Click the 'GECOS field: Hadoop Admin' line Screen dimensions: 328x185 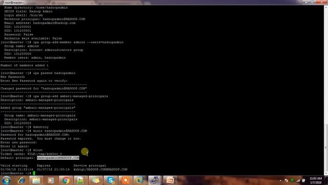point(28,11)
